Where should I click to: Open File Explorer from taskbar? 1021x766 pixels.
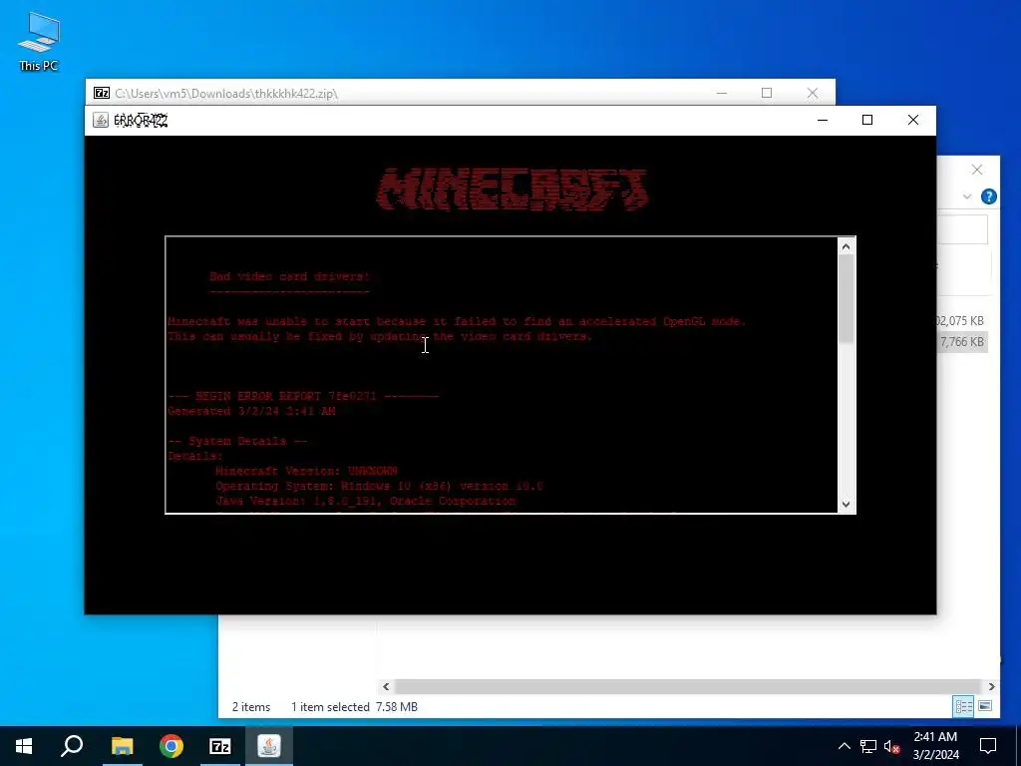(122, 746)
